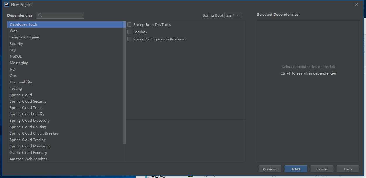Image resolution: width=366 pixels, height=178 pixels.
Task: Select the Ops category
Action: click(x=66, y=76)
